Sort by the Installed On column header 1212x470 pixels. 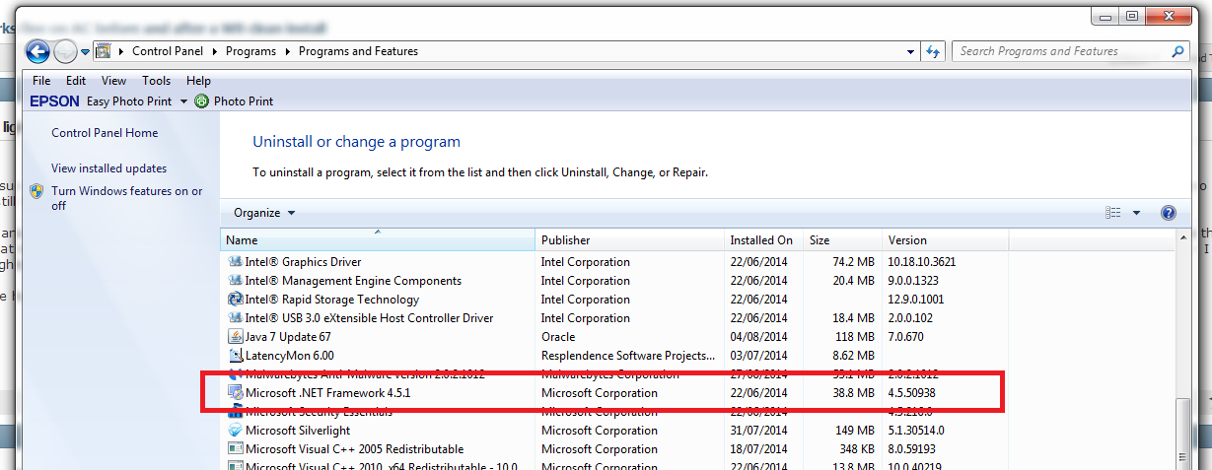763,240
